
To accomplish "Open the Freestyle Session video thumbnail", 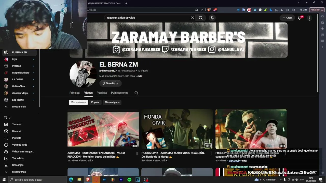I will point(251,129).
